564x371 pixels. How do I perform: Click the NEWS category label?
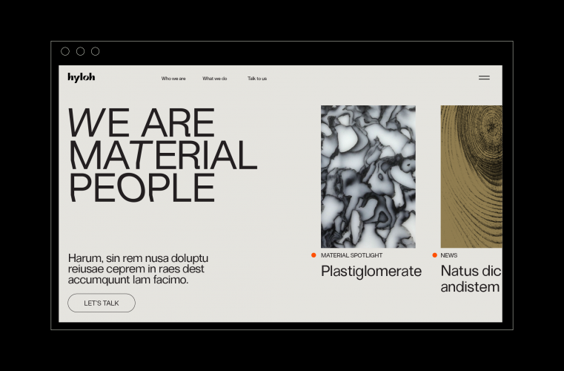(x=449, y=255)
